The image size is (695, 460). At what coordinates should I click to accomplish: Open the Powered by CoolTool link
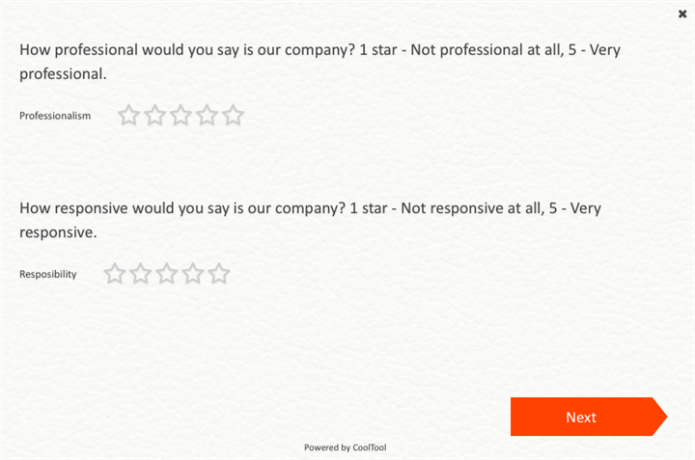[345, 447]
